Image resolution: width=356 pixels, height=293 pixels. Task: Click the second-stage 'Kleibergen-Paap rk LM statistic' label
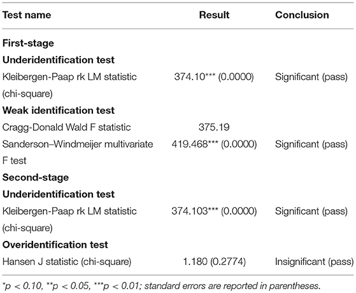pyautogui.click(x=69, y=211)
